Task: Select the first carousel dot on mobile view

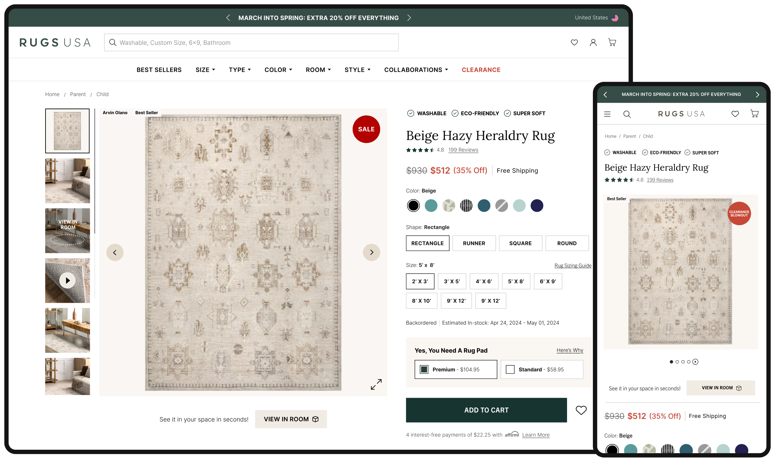Action: (x=671, y=362)
